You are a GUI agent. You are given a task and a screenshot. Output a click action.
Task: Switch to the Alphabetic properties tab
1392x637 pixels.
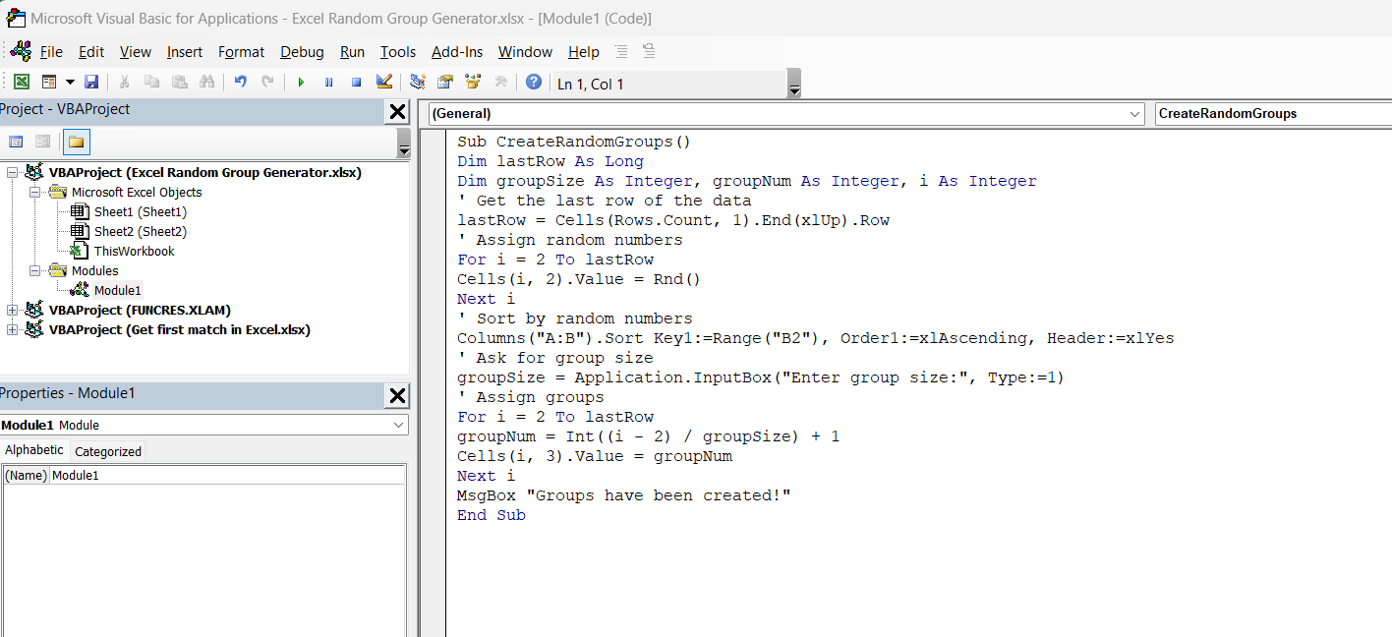coord(34,450)
